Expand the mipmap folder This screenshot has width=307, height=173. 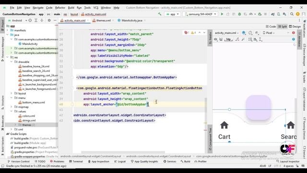coord(12,107)
